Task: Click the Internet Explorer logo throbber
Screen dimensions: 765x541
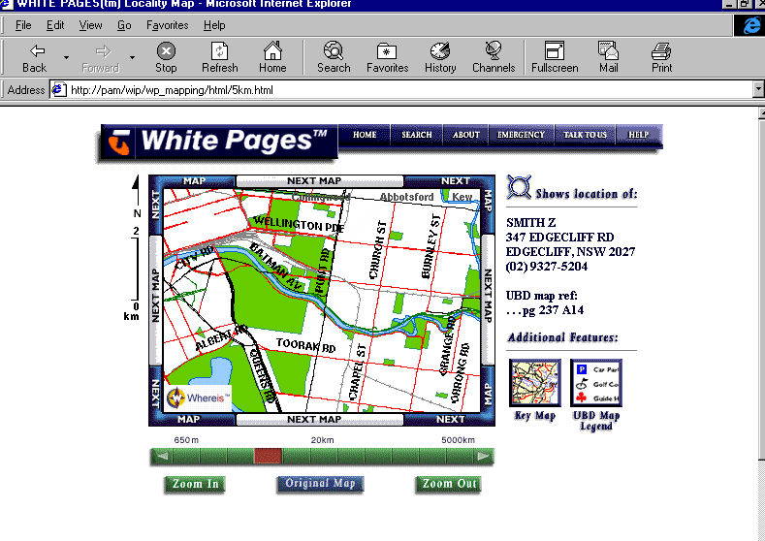Action: tap(750, 25)
